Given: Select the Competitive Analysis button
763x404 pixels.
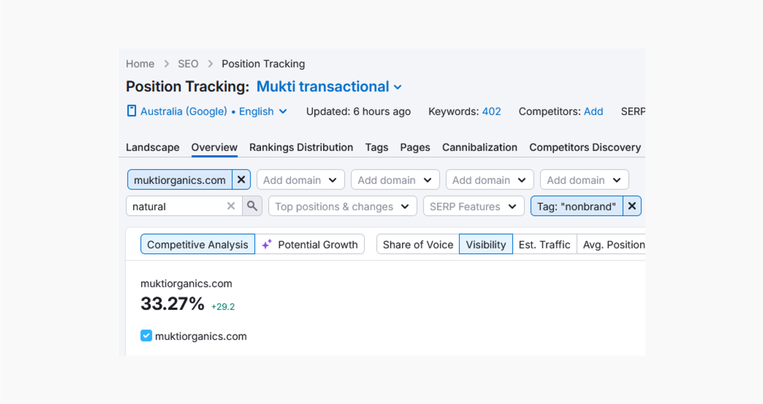Looking at the screenshot, I should (x=197, y=244).
